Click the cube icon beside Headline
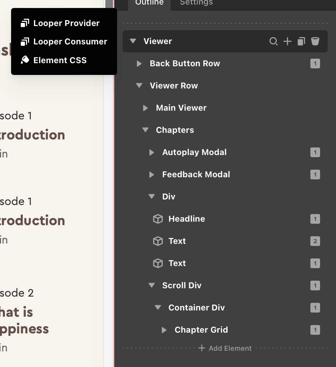Screen dimensions: 336x367 click(158, 219)
